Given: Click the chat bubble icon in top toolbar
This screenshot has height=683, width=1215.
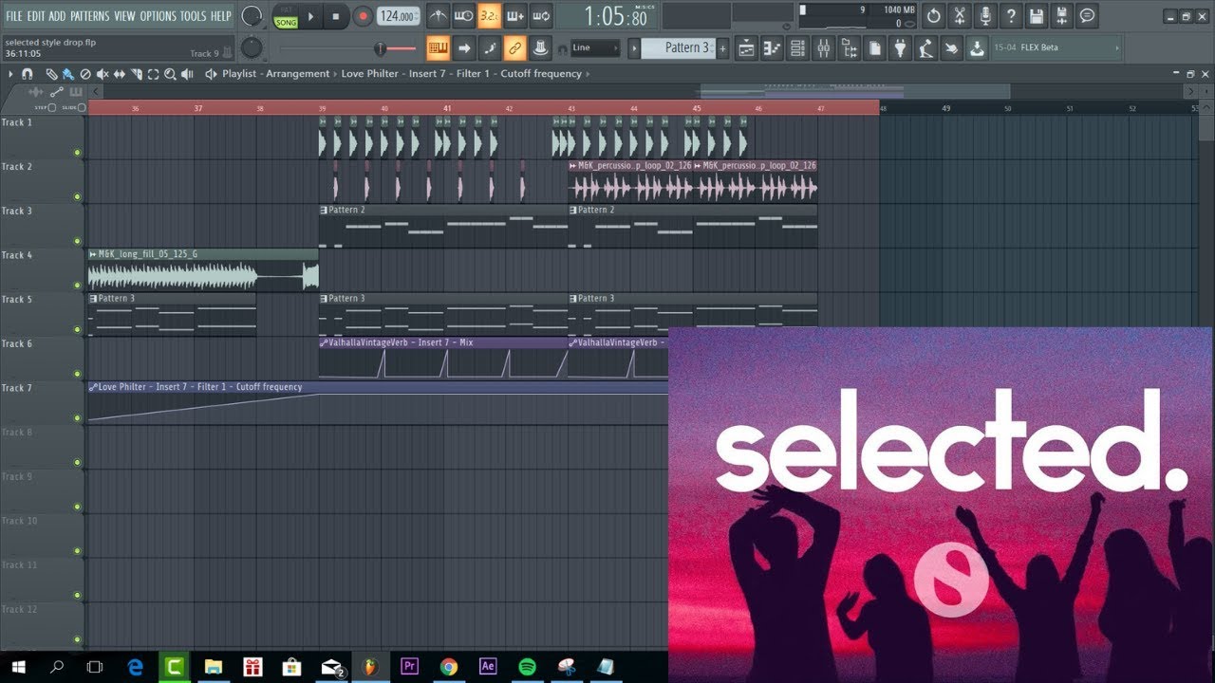Looking at the screenshot, I should tap(1087, 16).
